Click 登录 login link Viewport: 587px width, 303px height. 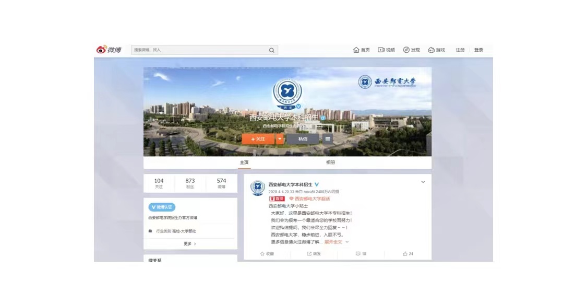tap(479, 50)
